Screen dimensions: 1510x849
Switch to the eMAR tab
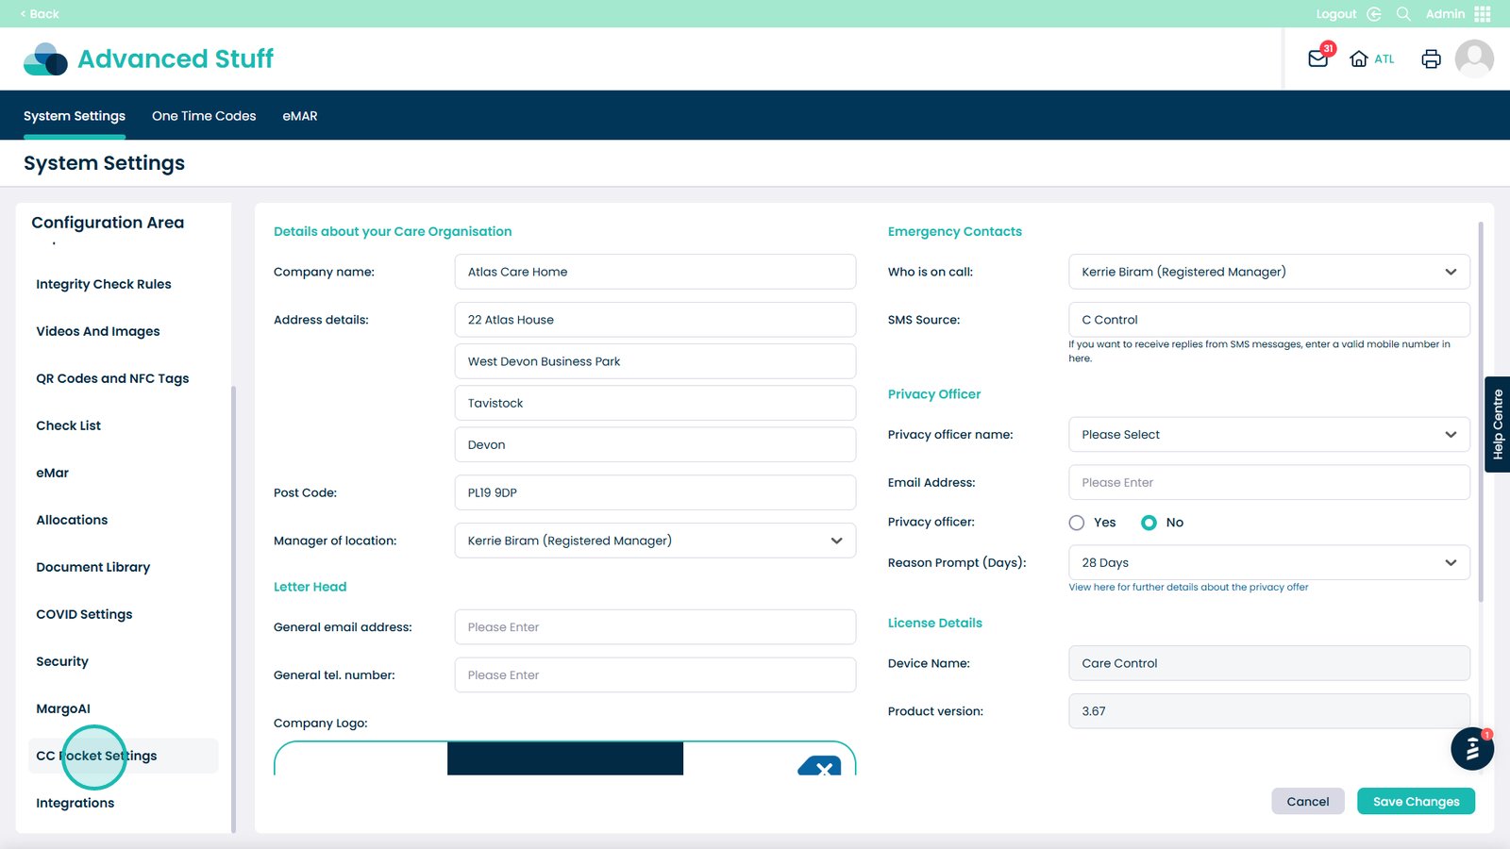[x=300, y=116]
